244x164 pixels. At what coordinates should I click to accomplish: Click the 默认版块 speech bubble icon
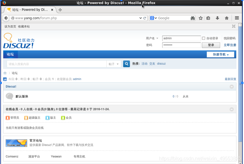tap(9, 96)
